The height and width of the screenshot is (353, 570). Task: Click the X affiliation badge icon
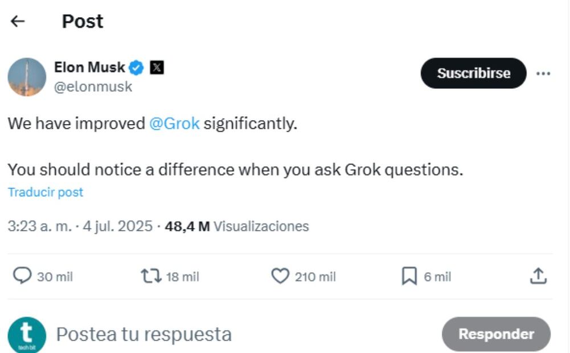(157, 68)
